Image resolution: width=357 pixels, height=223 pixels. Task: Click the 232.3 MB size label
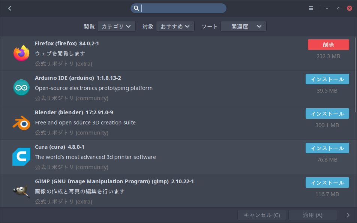click(328, 56)
